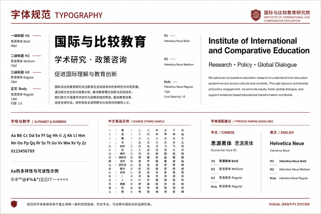Click the '中文笔画示例 / CHINESE STROKE SAMPLE' heading
This screenshot has width=321, height=214.
136,121
